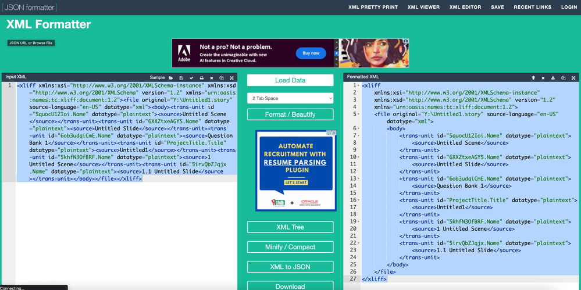Click the trash icon in Formatted XML panel
The image size is (581, 290).
(533, 77)
